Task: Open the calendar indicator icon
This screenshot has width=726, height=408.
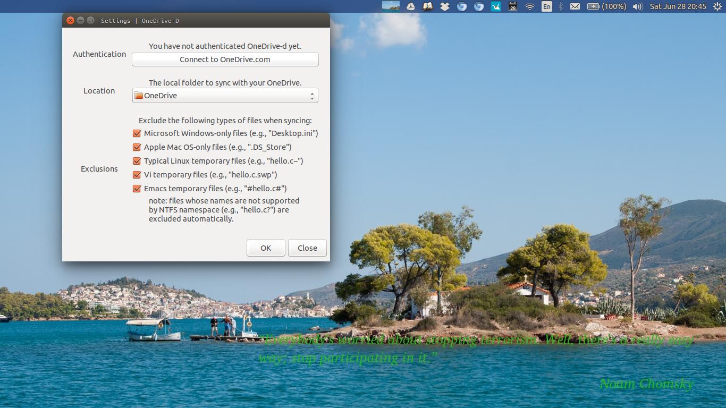Action: [513, 6]
